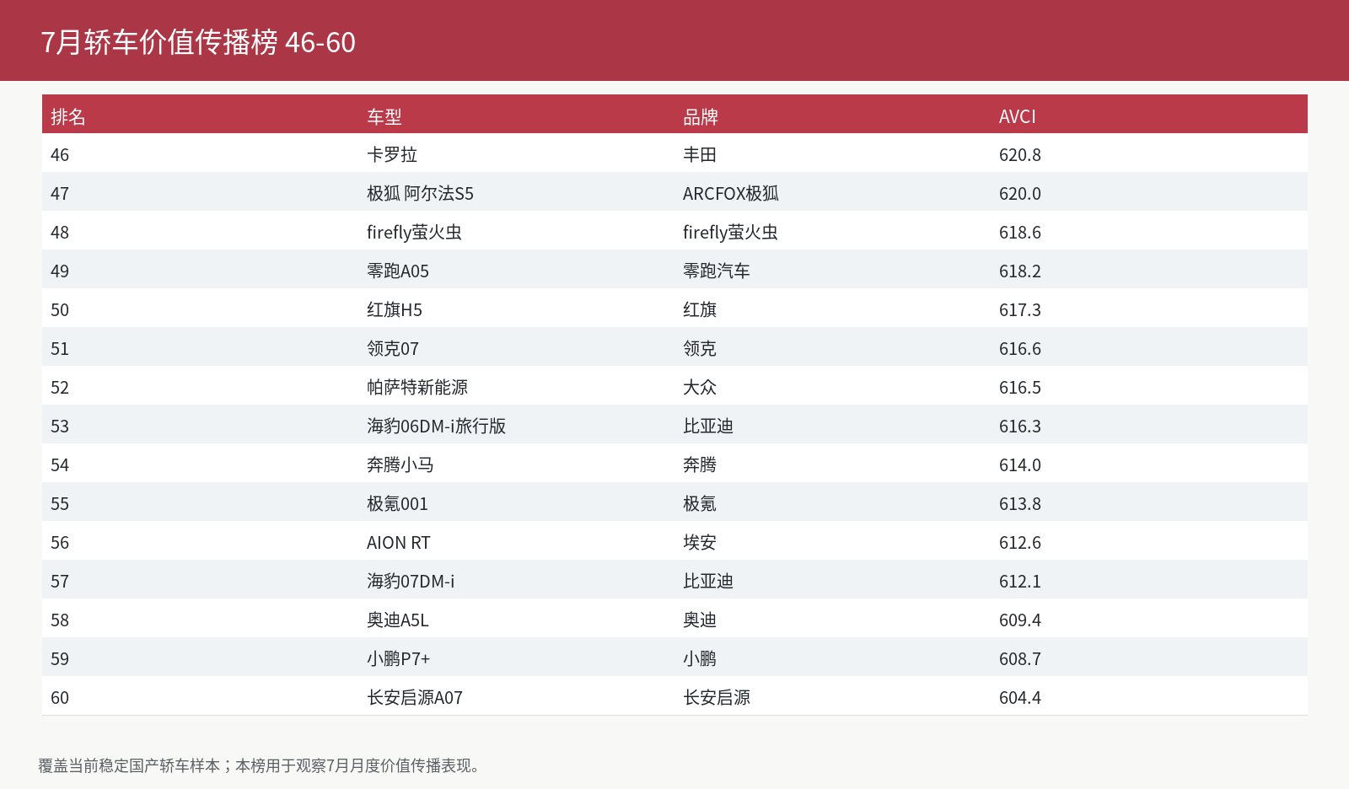Viewport: 1349px width, 789px height.
Task: Select the brand cell 小鹏 in row 59
Action: [x=700, y=659]
